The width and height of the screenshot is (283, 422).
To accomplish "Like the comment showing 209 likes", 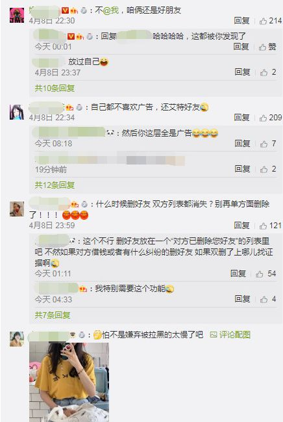I will tap(271, 118).
